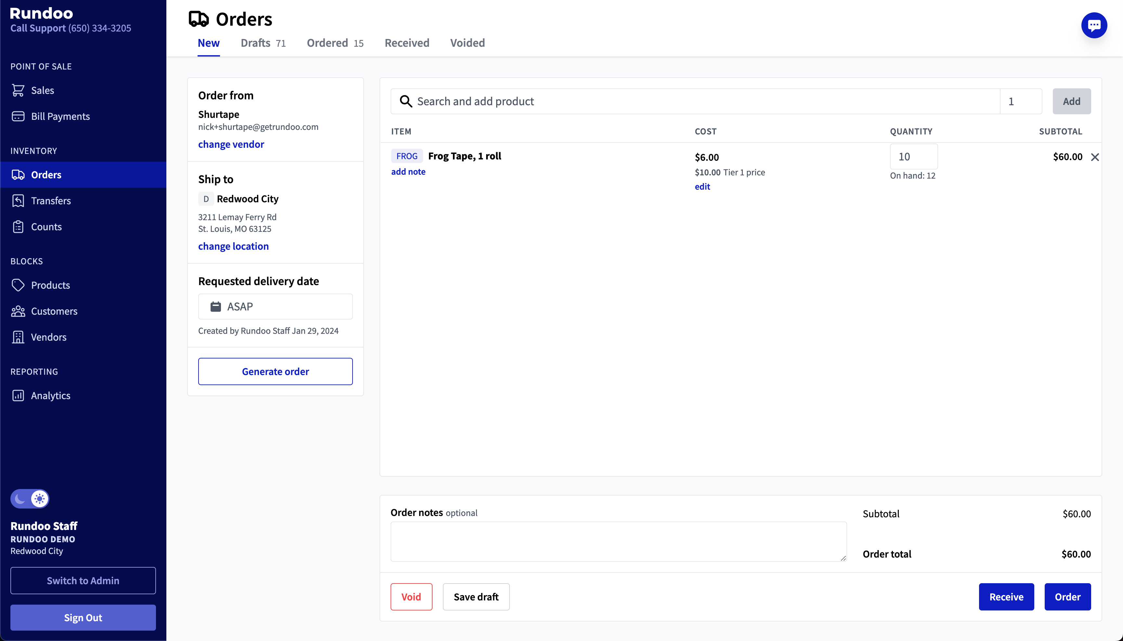Image resolution: width=1123 pixels, height=641 pixels.
Task: Click the Transfers icon in sidebar
Action: tap(18, 201)
